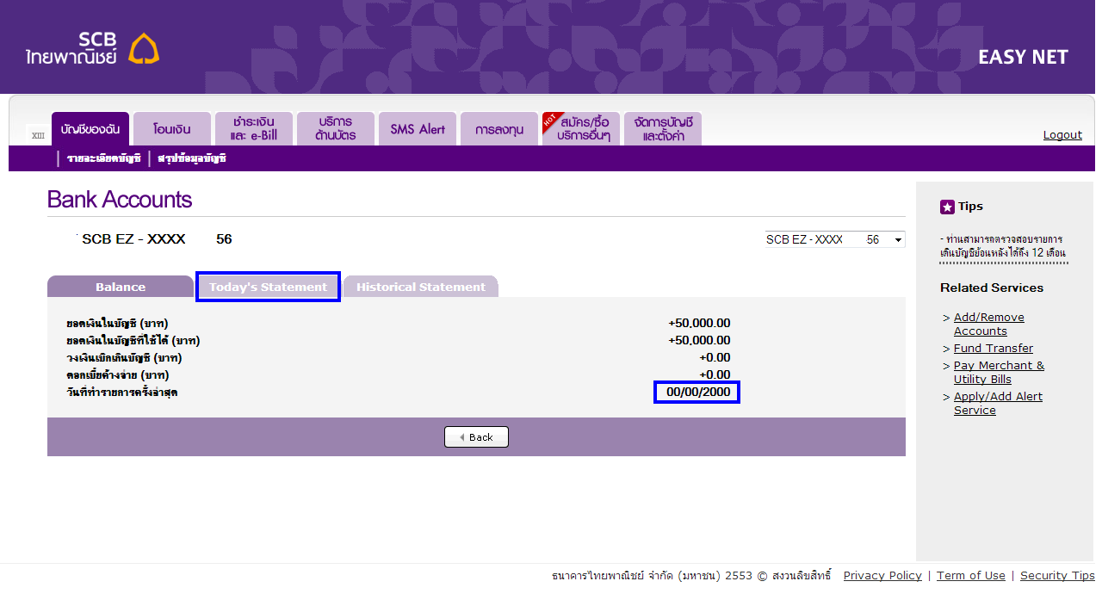Open the Apply/Add Alert Service link
The width and height of the screenshot is (1102, 600).
[x=998, y=404]
